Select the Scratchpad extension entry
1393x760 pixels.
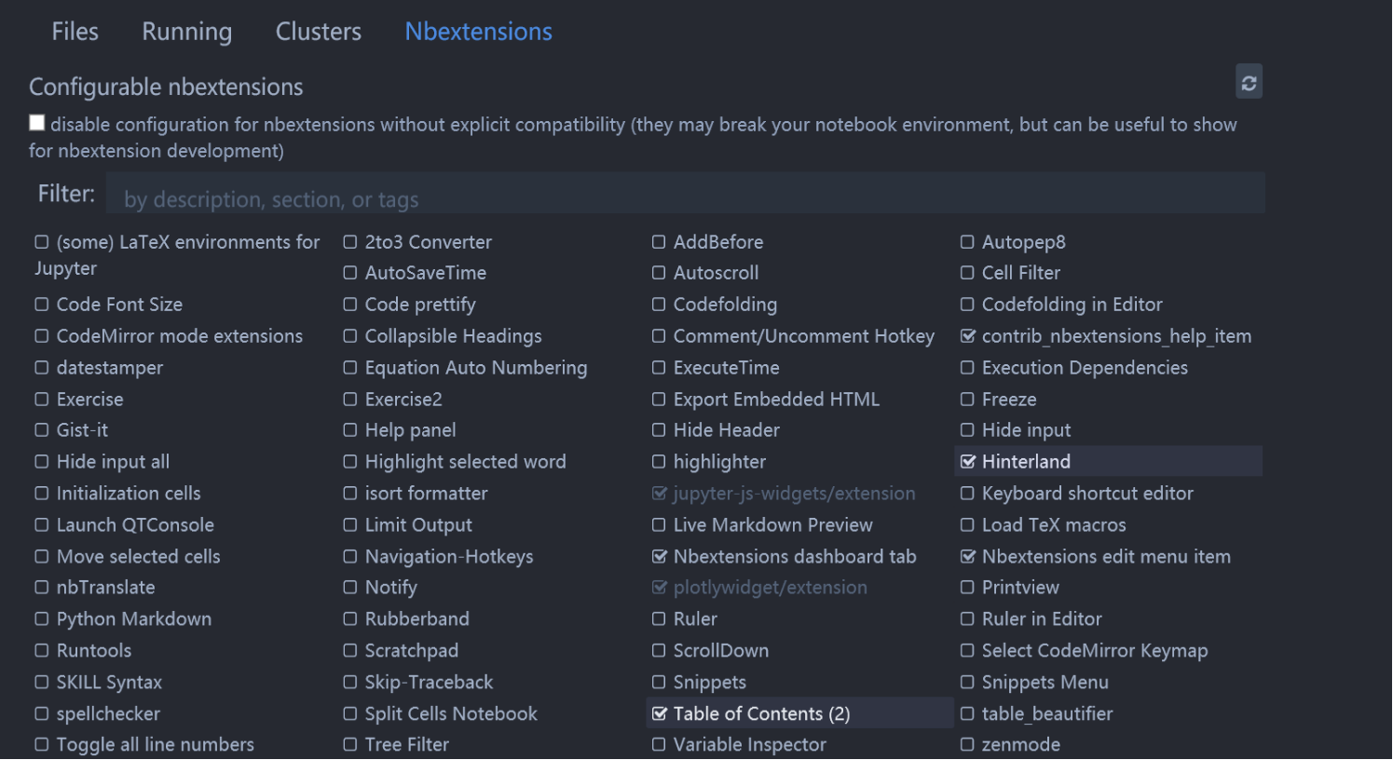411,651
